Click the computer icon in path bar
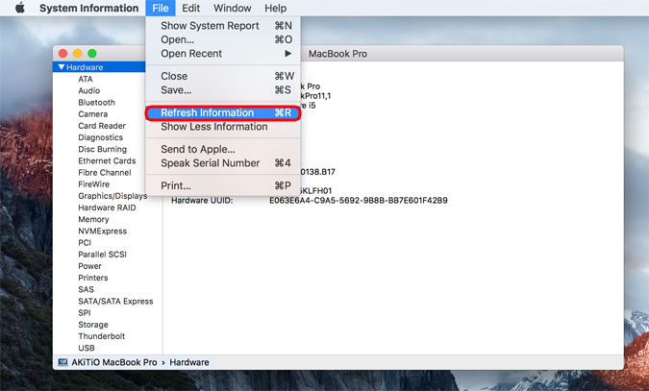 62,362
